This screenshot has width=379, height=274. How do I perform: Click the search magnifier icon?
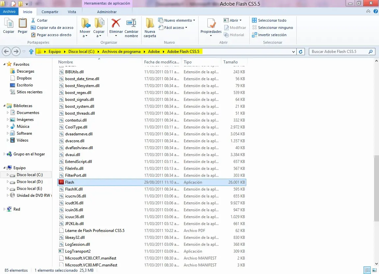[370, 52]
